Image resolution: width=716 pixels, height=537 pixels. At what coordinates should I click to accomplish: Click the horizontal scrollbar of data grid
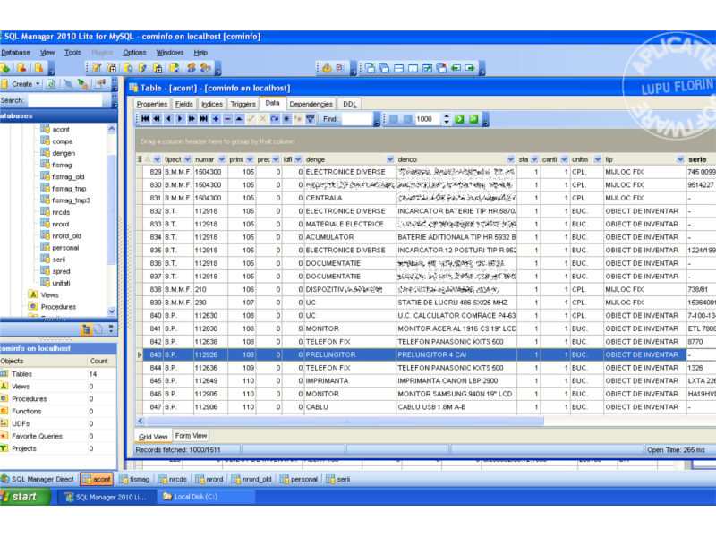click(345, 421)
